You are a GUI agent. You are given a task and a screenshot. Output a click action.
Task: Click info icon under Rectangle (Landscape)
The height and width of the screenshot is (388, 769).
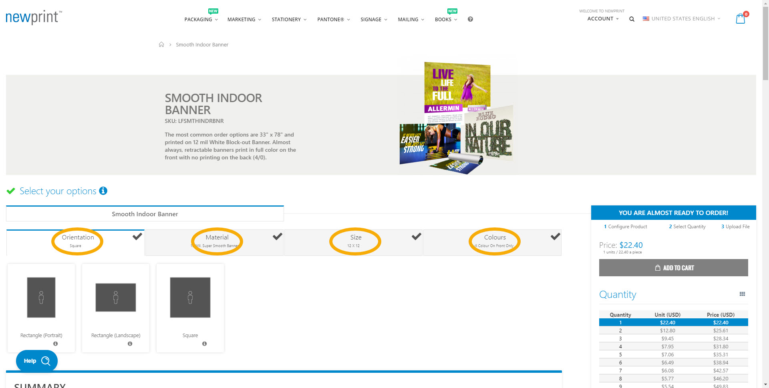tap(130, 344)
